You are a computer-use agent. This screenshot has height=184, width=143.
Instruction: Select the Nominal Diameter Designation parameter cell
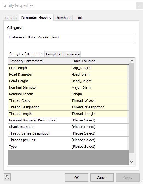pos(39,120)
